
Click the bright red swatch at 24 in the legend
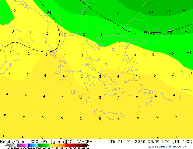coord(66,145)
